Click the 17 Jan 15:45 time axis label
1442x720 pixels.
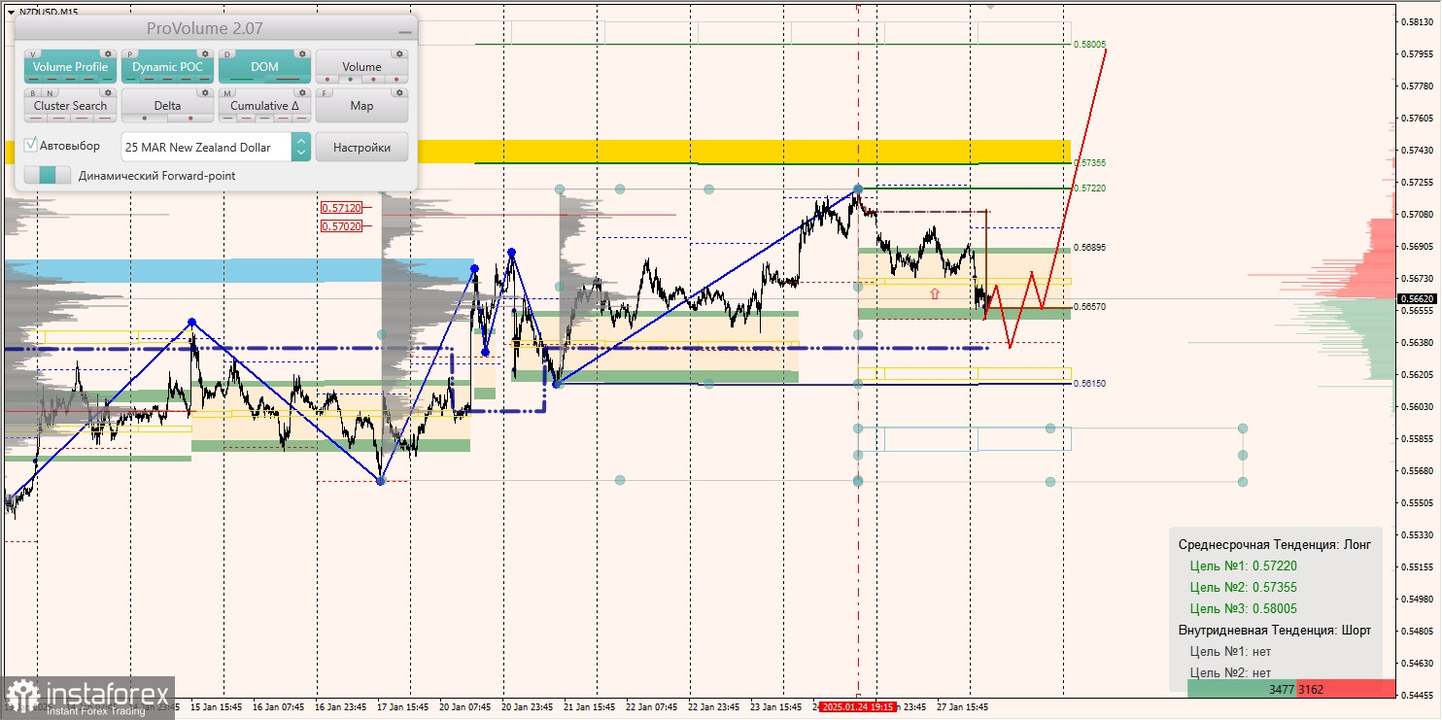click(x=401, y=707)
